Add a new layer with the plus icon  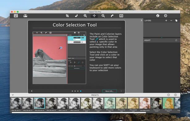(x=166, y=21)
